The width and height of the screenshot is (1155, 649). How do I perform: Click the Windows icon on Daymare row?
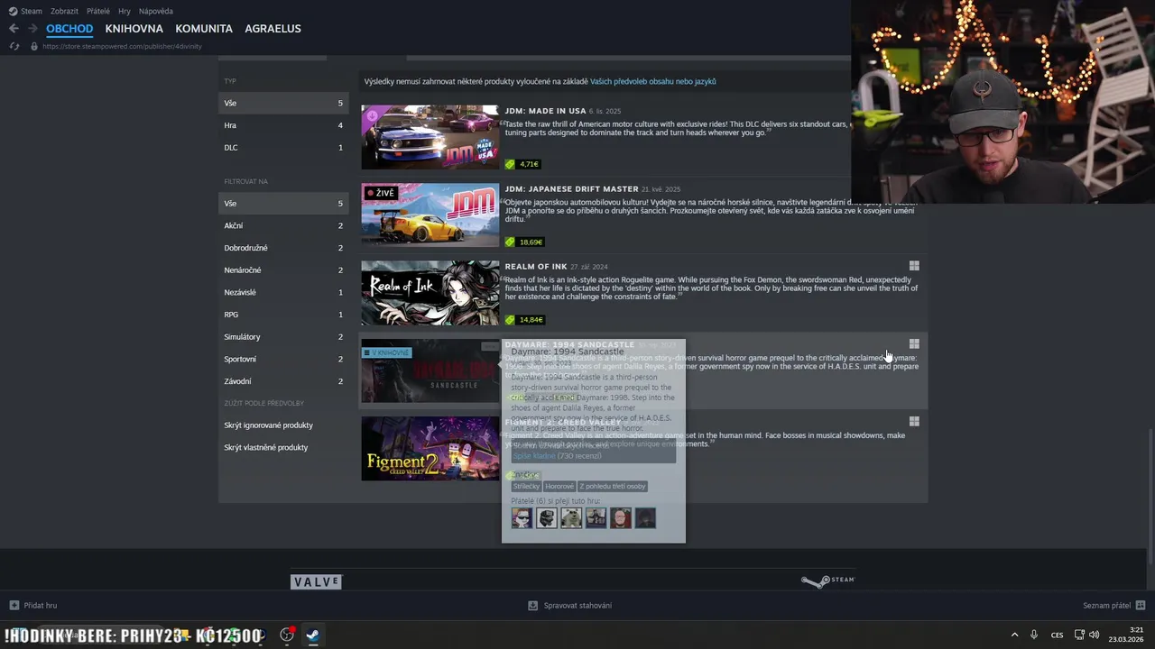pos(914,343)
